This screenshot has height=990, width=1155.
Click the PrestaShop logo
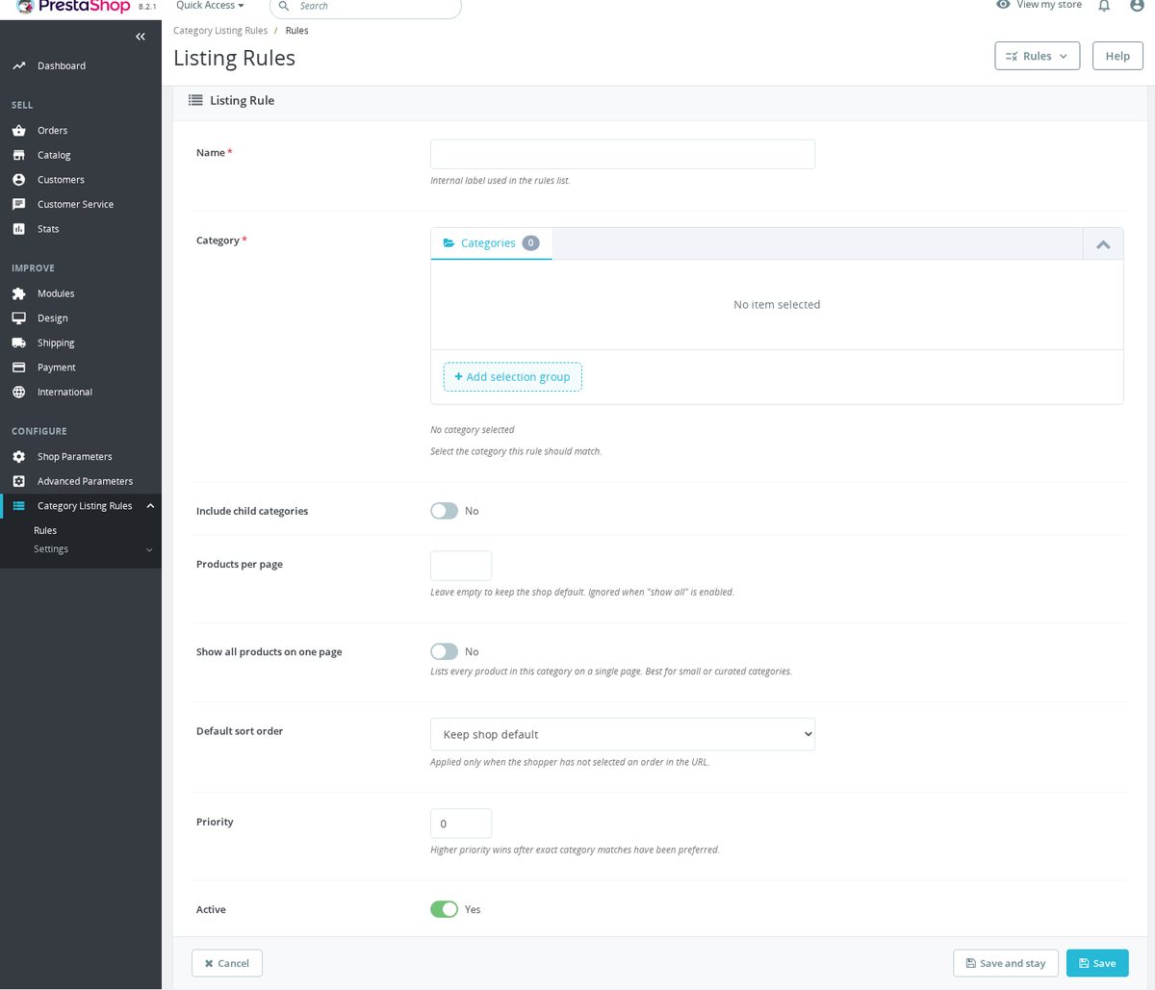(x=73, y=6)
